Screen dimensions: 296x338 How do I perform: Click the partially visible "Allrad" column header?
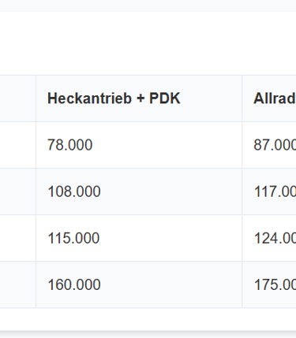tap(269, 98)
